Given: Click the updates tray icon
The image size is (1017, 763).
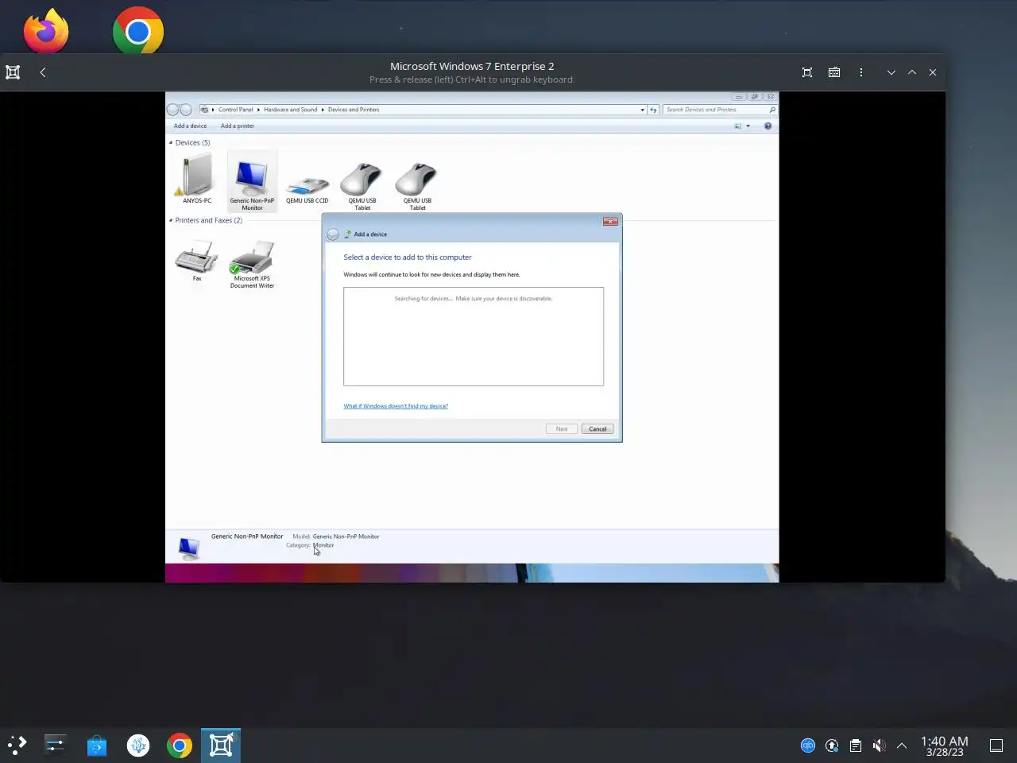Looking at the screenshot, I should pyautogui.click(x=832, y=746).
